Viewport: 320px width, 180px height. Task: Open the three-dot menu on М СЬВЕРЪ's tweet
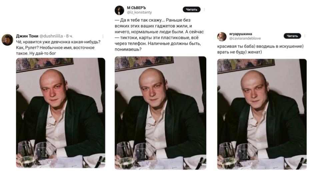204,9
